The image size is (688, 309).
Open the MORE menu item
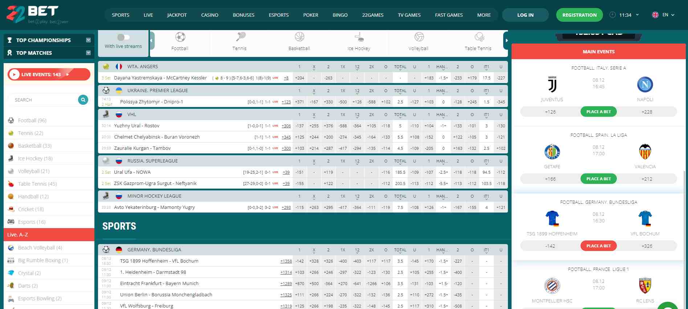pos(484,15)
